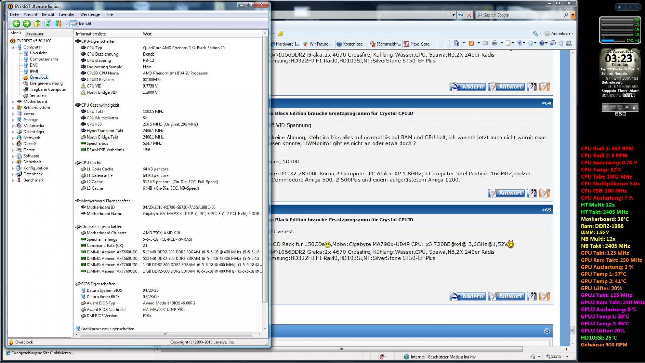Viewport: 645px width, 363px height.
Task: Click EVEREST up-level arrow toolbar icon
Action: point(37,23)
